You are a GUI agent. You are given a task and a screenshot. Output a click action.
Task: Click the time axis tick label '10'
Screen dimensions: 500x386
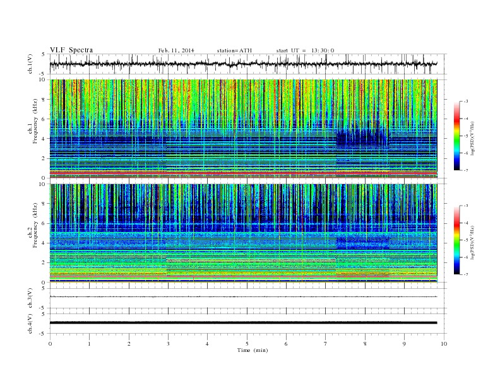pyautogui.click(x=444, y=344)
